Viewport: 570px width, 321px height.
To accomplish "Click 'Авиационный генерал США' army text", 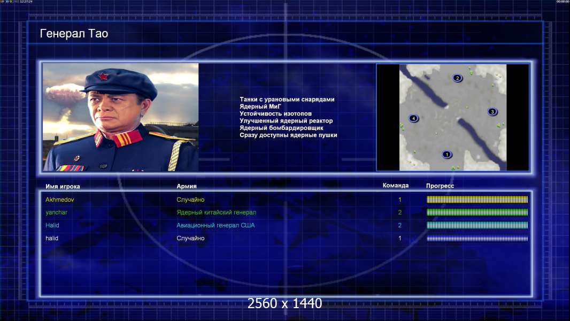I will 215,225.
